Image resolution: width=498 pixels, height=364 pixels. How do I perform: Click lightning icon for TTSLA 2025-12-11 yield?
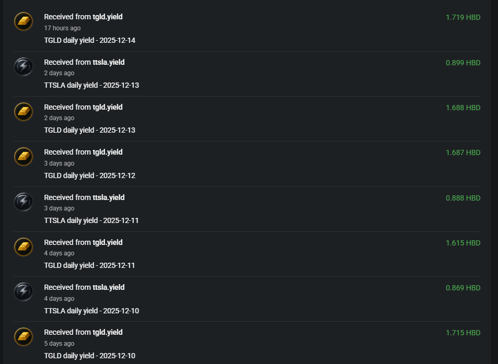[x=23, y=202]
